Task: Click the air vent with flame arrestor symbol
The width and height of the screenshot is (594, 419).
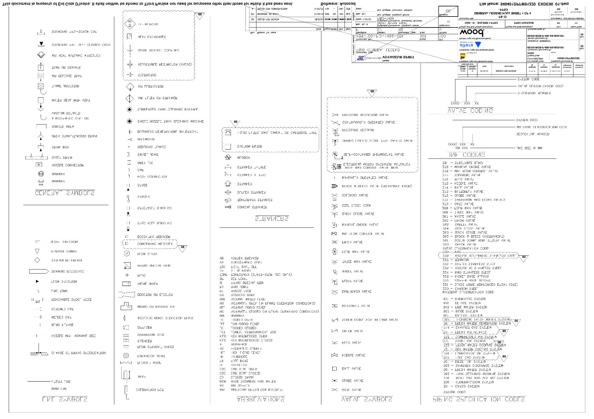Action: coord(41,55)
